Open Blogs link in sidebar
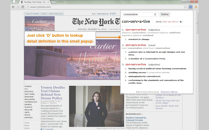 (27, 125)
